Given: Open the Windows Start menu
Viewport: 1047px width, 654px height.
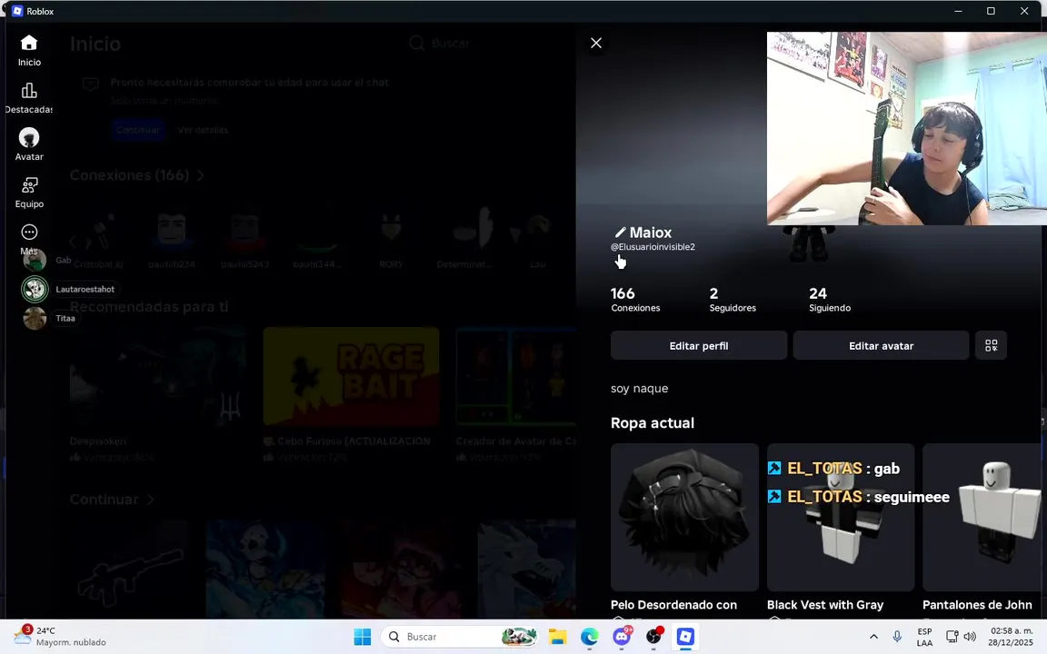Looking at the screenshot, I should (x=362, y=637).
